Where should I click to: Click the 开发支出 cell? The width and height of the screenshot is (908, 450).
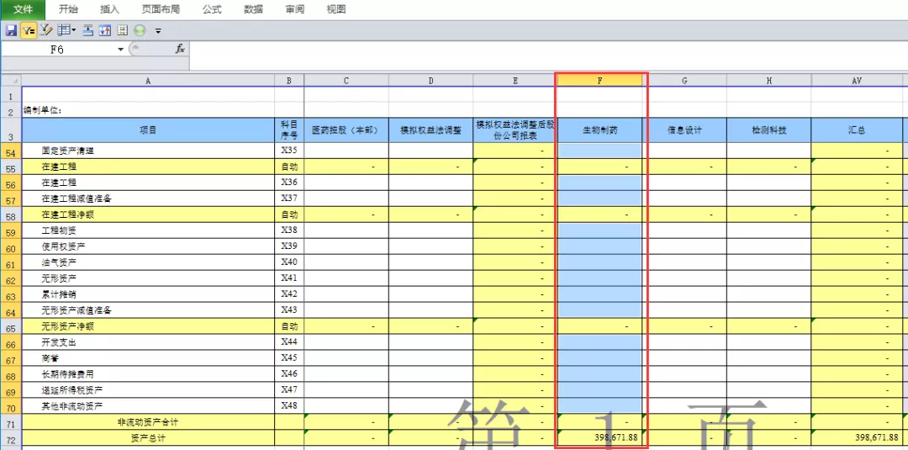click(x=148, y=342)
